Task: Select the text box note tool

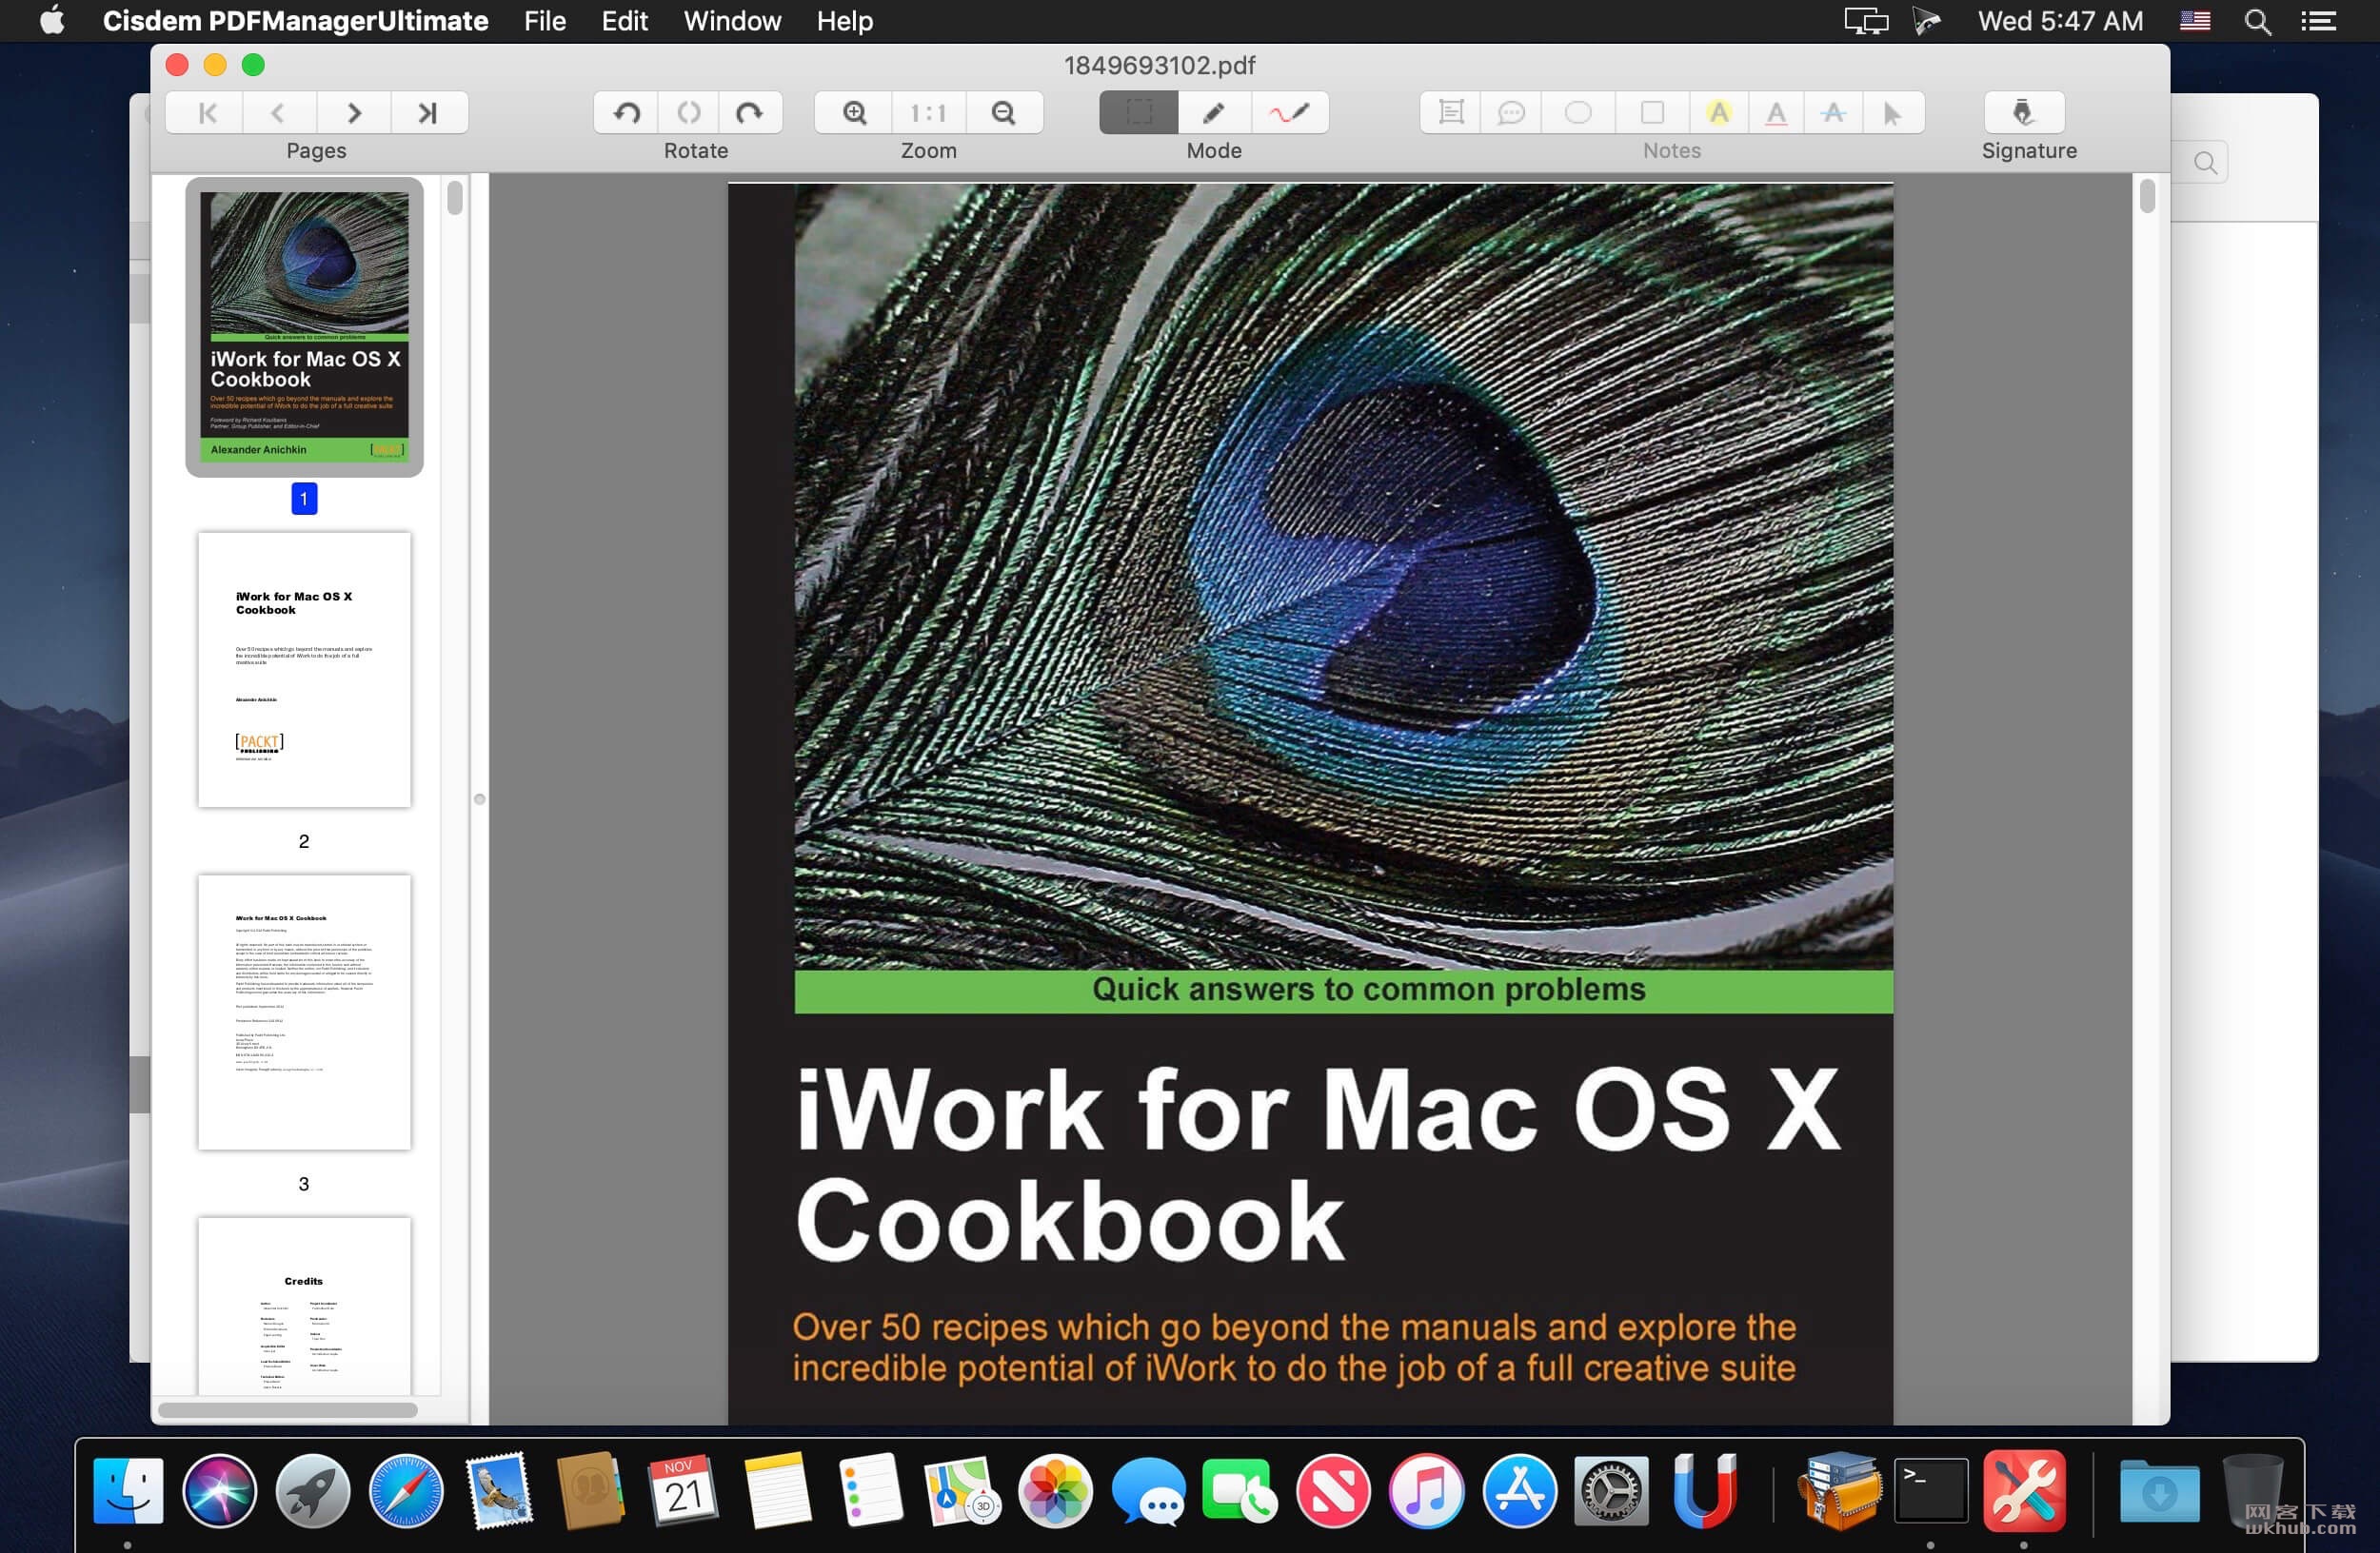Action: point(1451,113)
